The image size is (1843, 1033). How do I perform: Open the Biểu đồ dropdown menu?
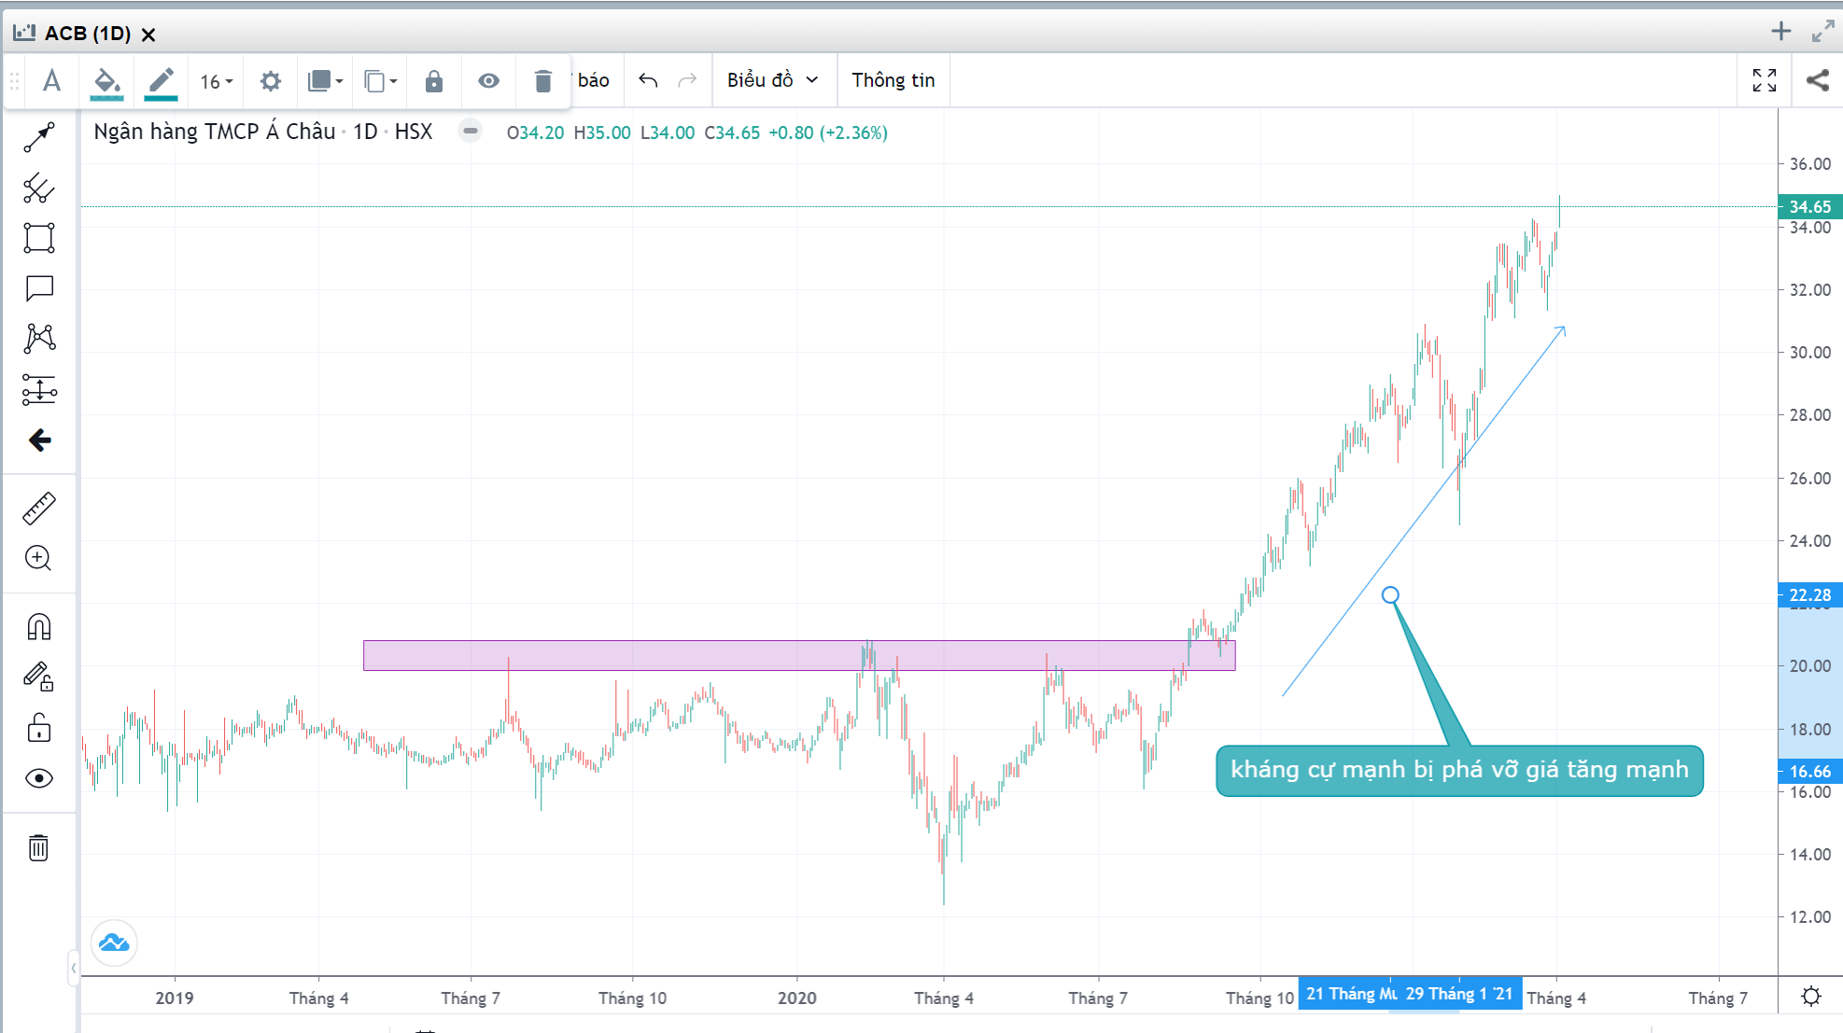pyautogui.click(x=773, y=80)
